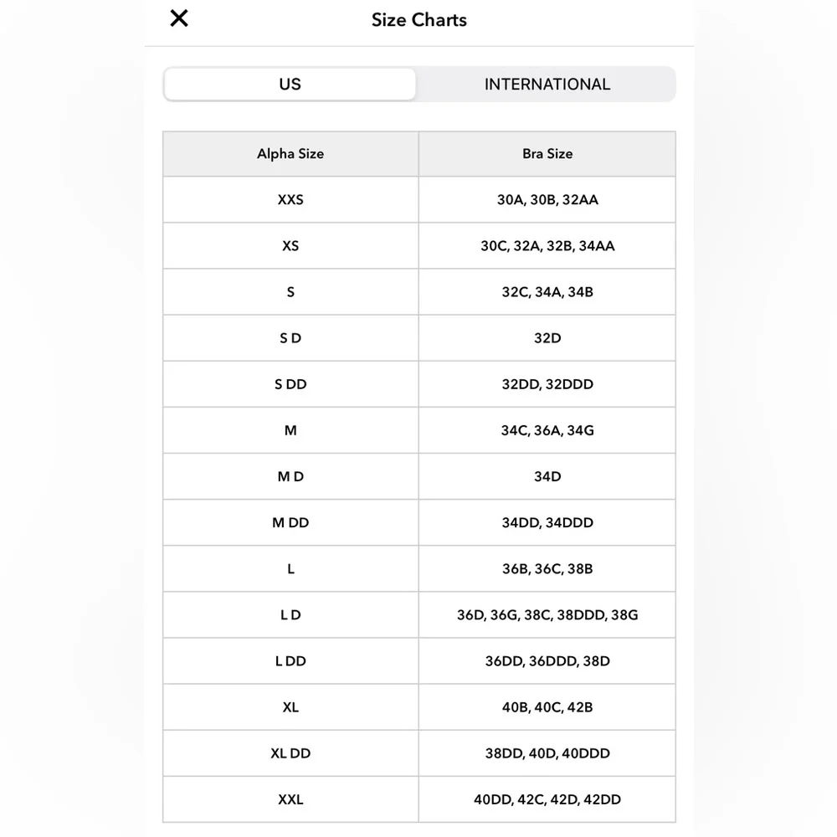Image resolution: width=837 pixels, height=837 pixels.
Task: Click the Bra Size column header
Action: coord(547,154)
